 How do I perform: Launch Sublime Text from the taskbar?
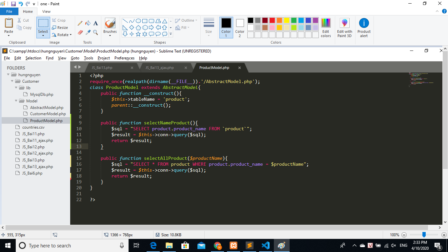pyautogui.click(x=249, y=245)
